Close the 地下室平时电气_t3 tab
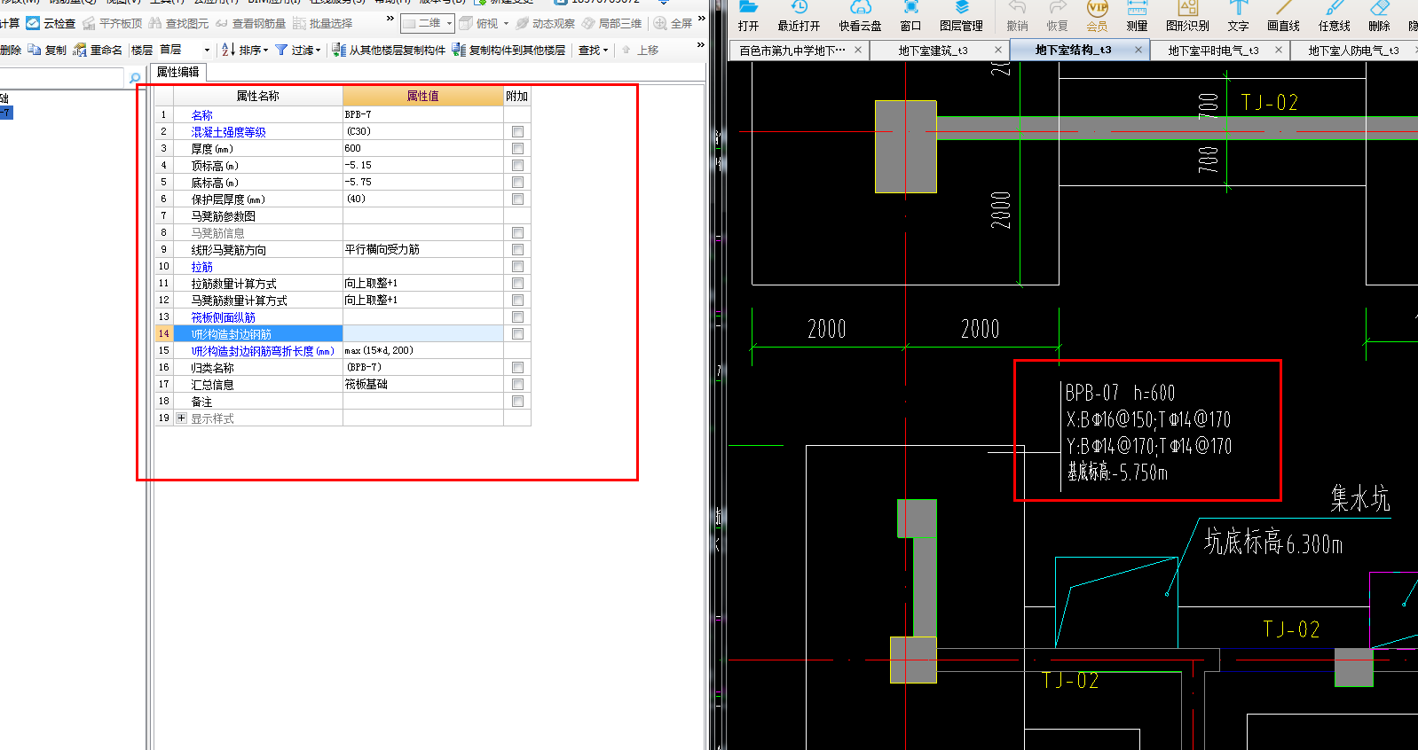This screenshot has height=750, width=1418. click(x=1278, y=51)
